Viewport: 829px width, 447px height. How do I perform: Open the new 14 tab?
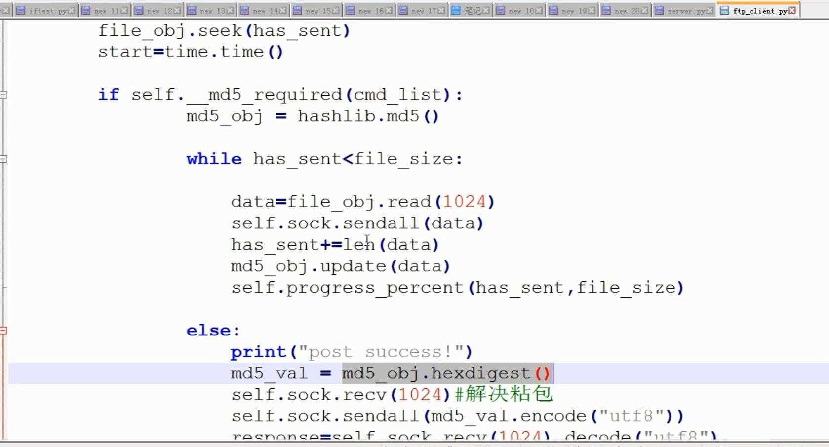coord(264,11)
